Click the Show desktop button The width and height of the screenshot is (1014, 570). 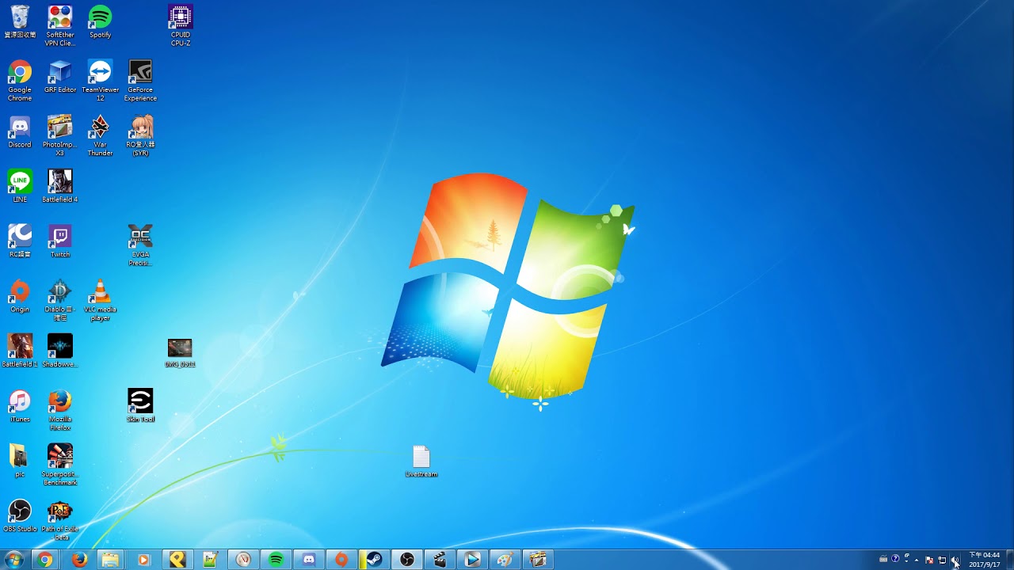[x=1009, y=560]
